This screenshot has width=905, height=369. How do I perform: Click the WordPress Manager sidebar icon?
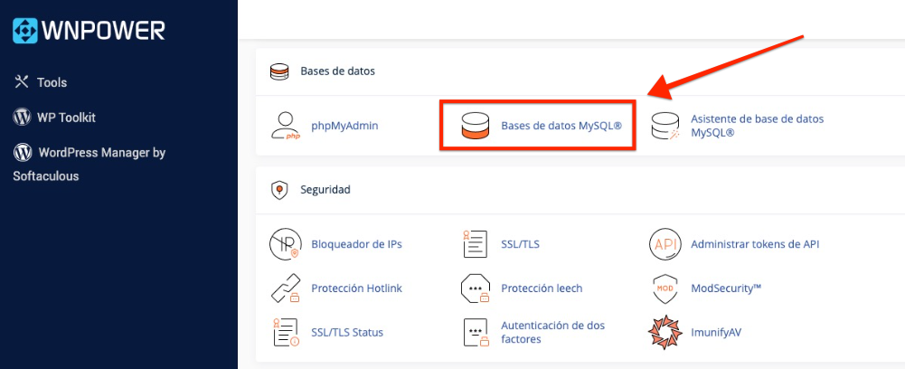click(x=22, y=153)
